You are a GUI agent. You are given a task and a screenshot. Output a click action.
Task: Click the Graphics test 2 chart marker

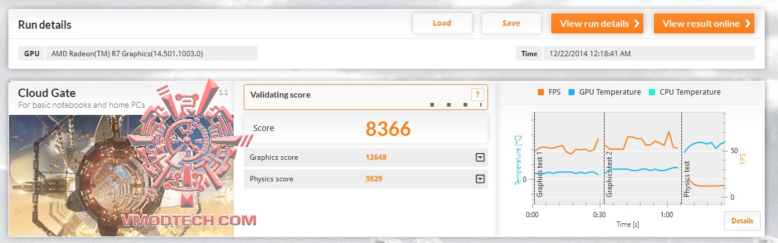(609, 175)
